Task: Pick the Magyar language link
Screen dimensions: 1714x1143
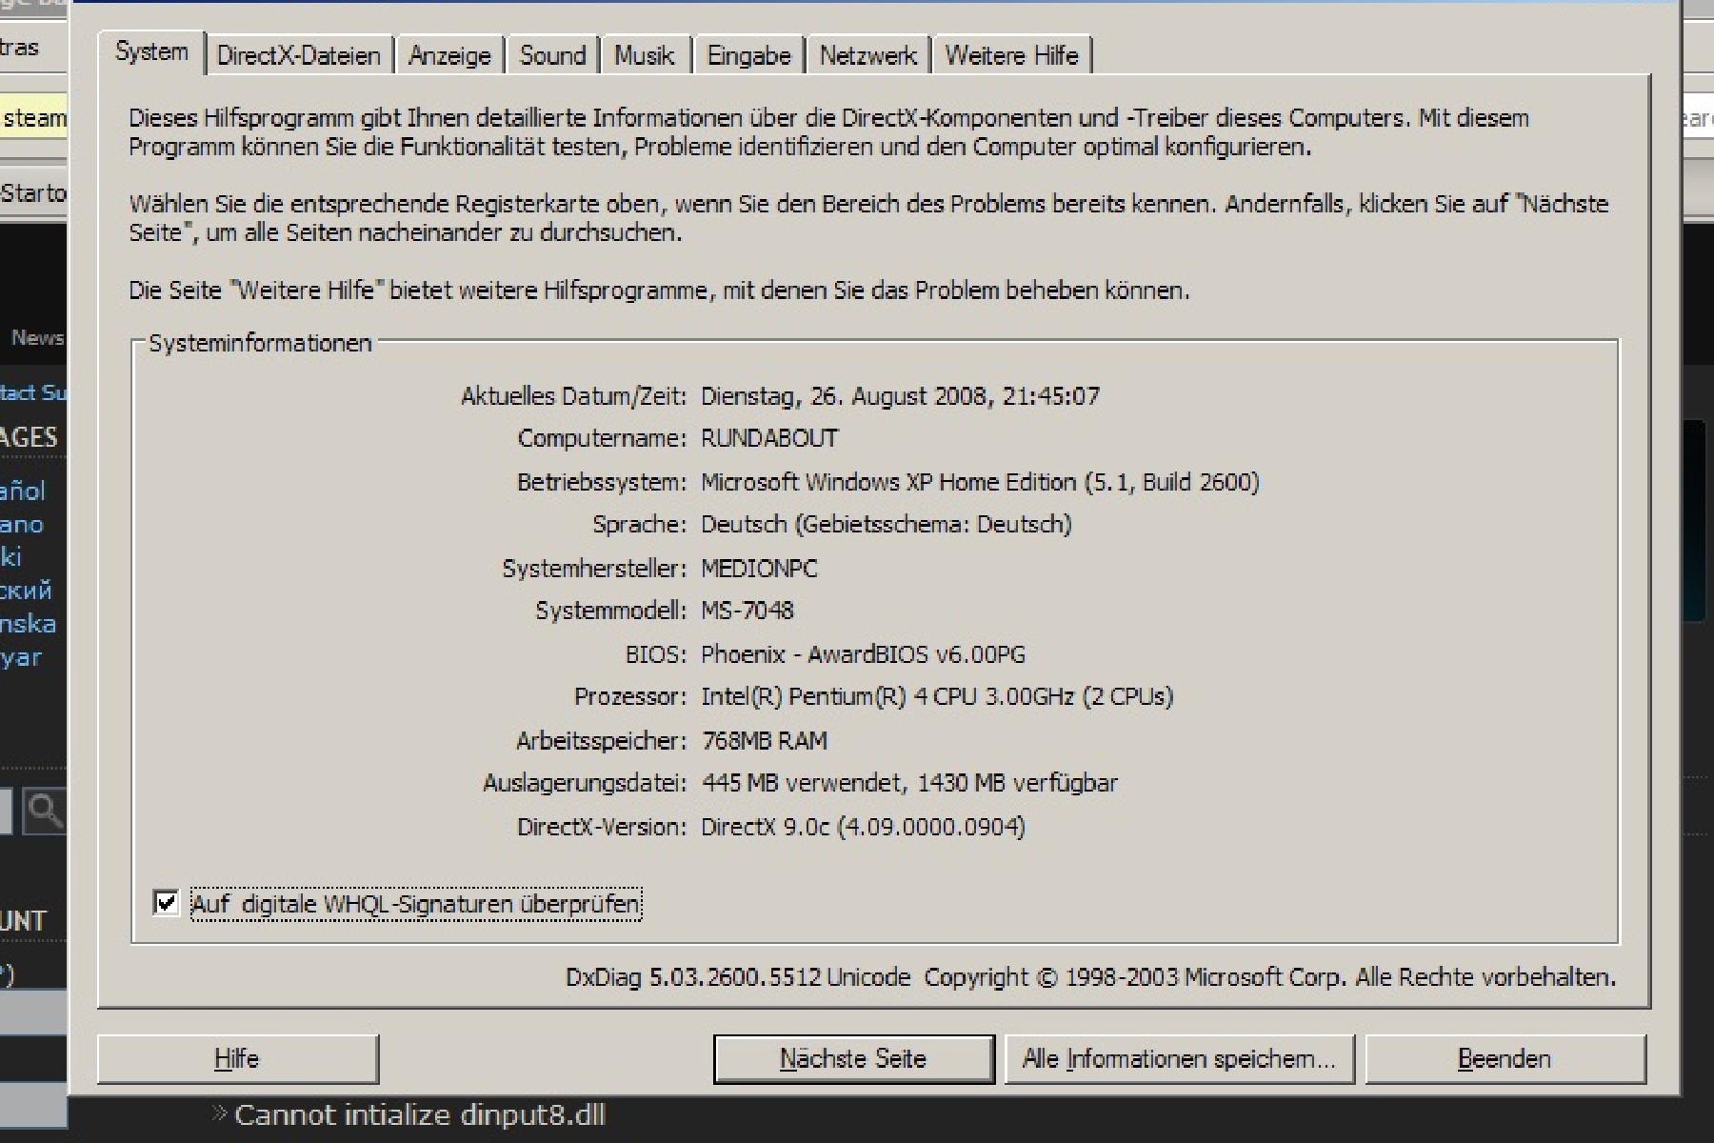Action: [21, 657]
